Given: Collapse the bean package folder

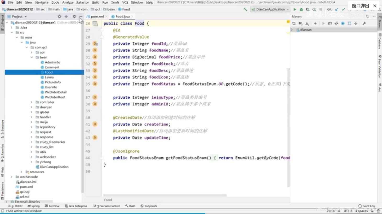Looking at the screenshot, I should coord(32,57).
